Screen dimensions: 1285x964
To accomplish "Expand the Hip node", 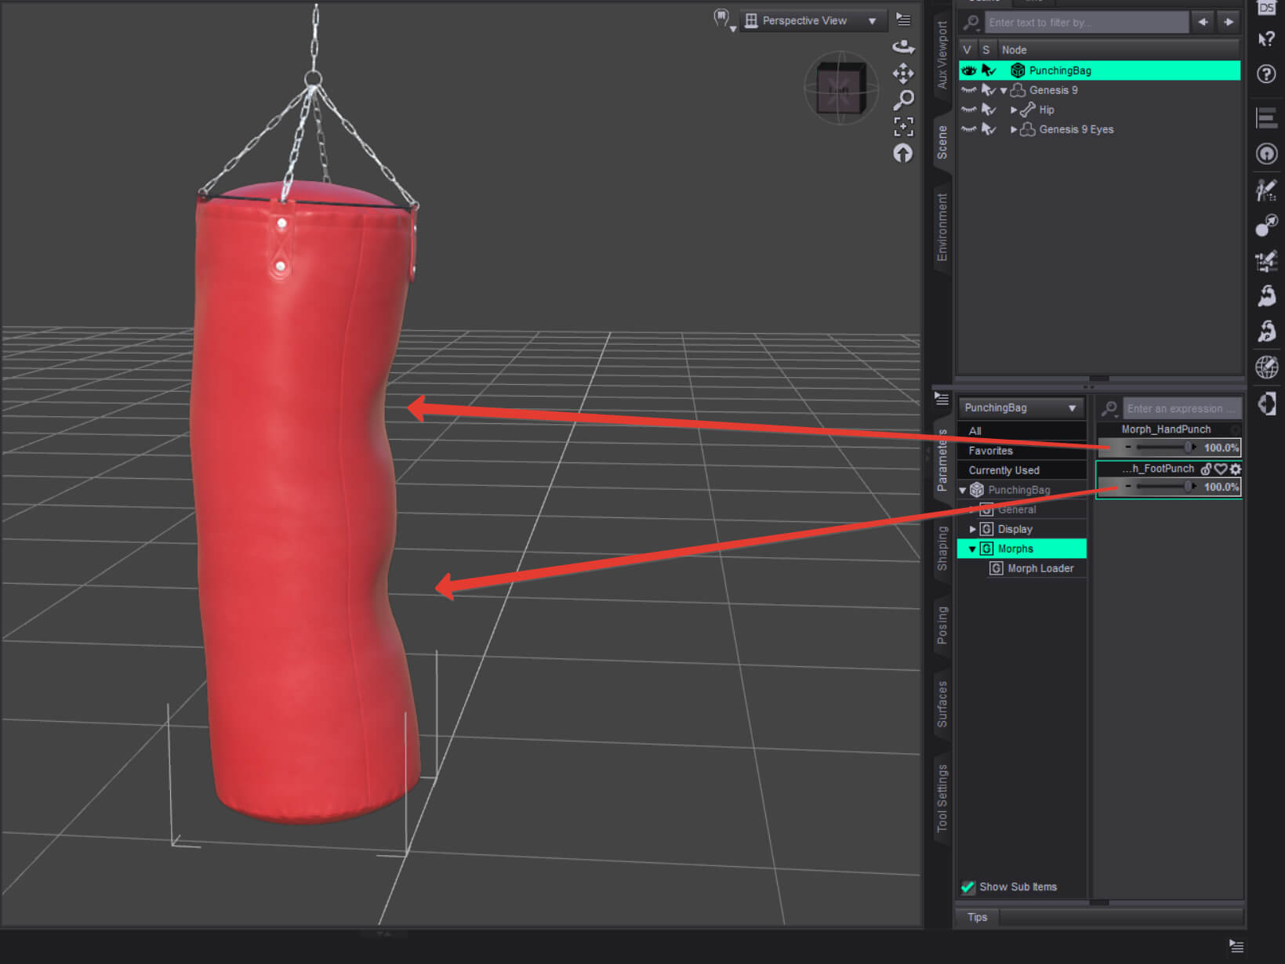I will 1014,111.
